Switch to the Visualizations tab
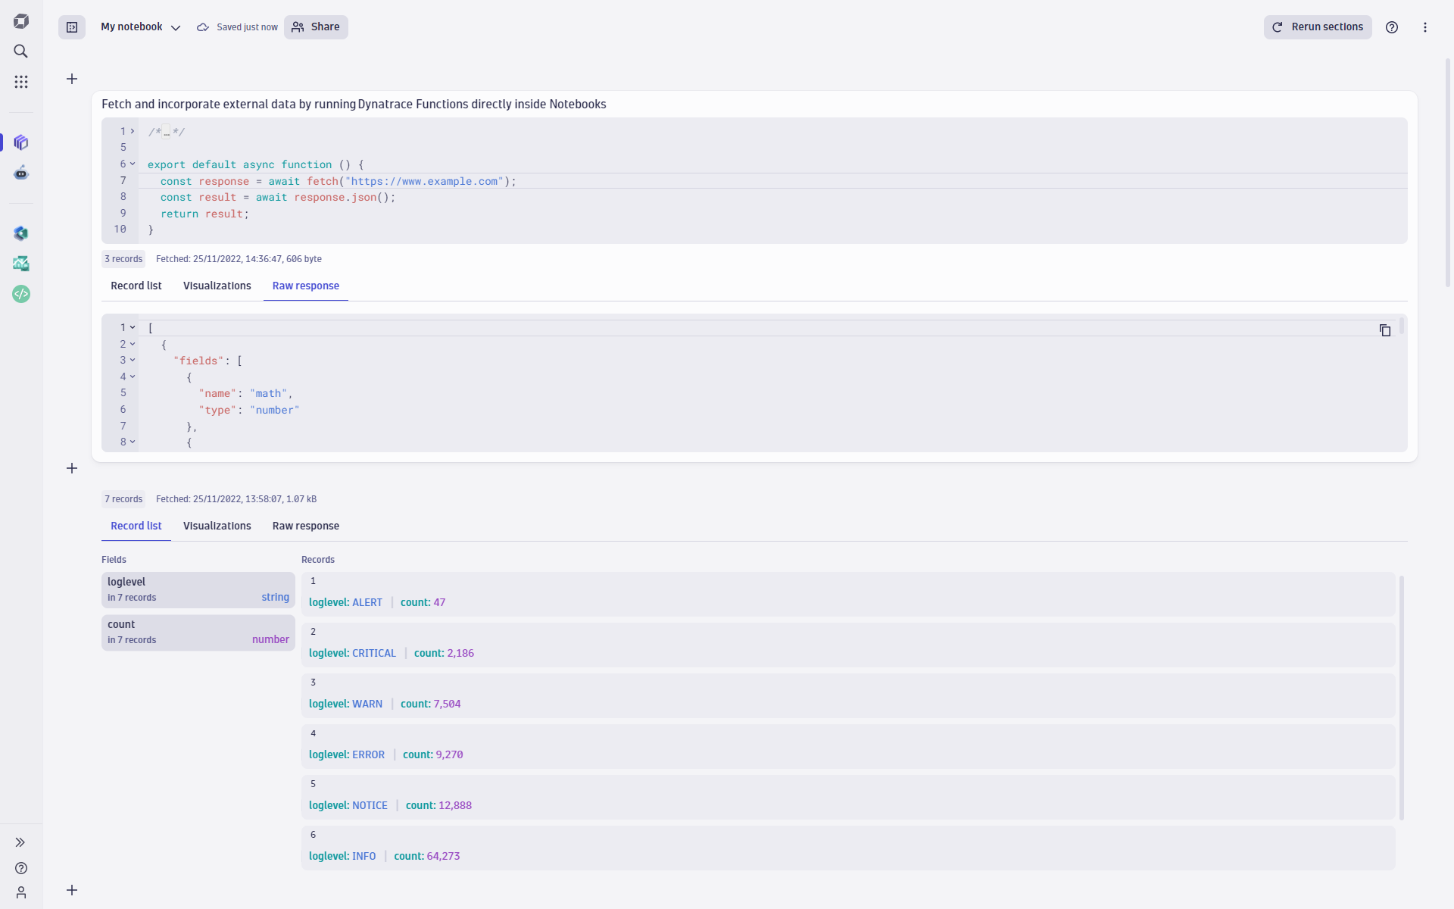 pos(217,526)
